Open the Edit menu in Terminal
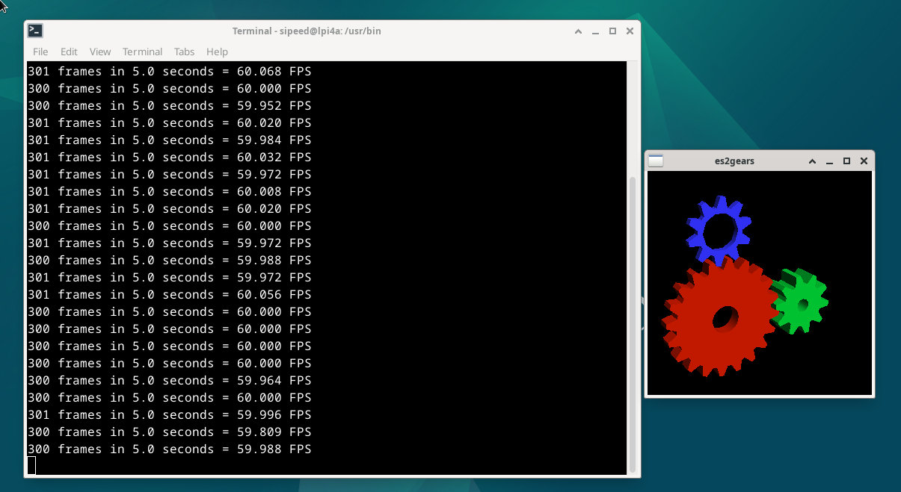This screenshot has width=901, height=492. [69, 52]
